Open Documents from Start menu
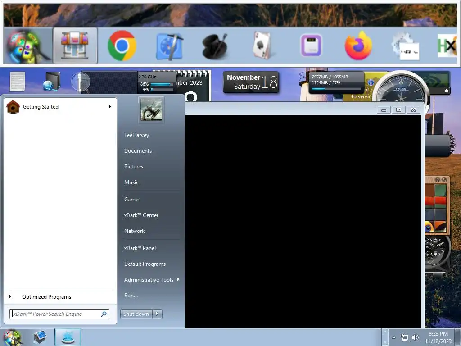Viewport: 461px width, 346px height. click(138, 150)
